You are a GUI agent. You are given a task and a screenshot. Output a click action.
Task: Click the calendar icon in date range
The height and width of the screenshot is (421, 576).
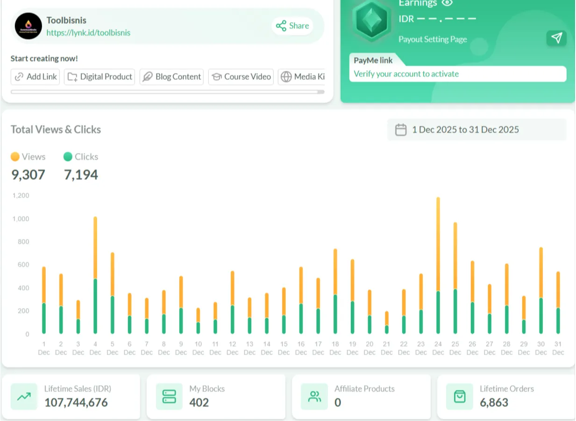[x=401, y=129]
